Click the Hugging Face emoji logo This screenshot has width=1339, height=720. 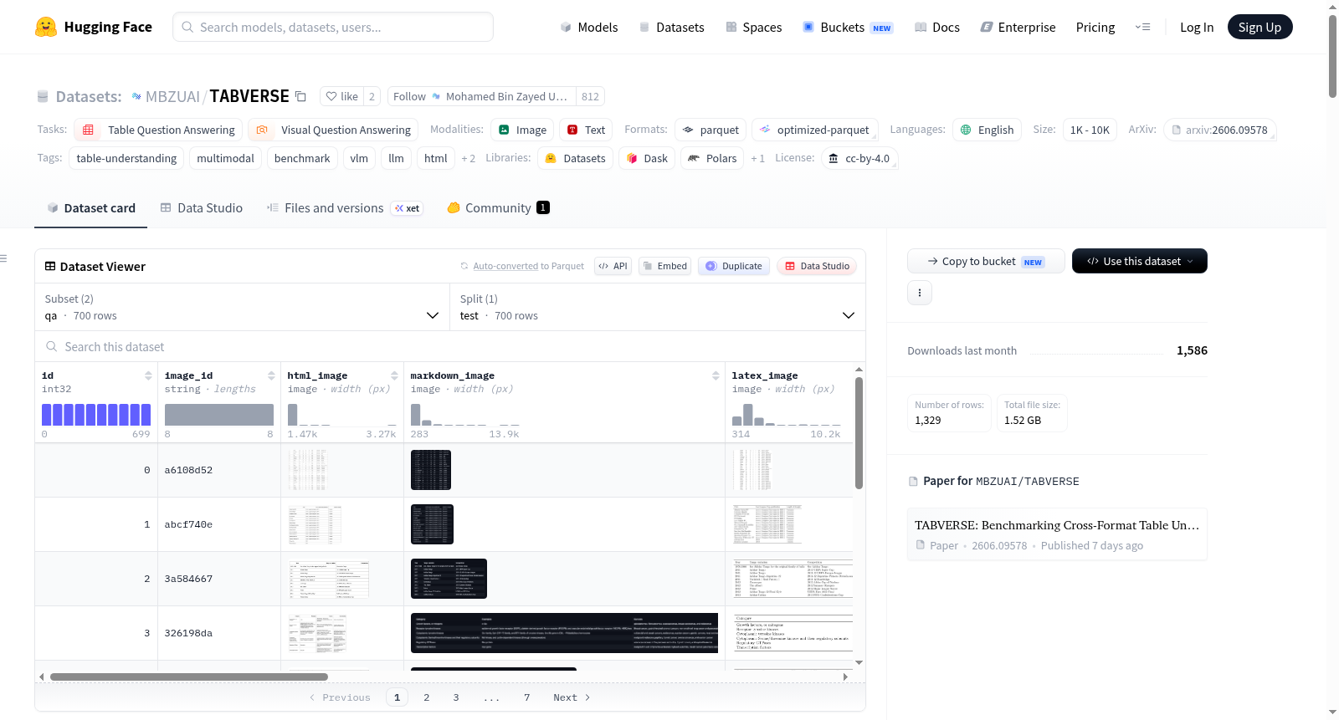coord(46,27)
